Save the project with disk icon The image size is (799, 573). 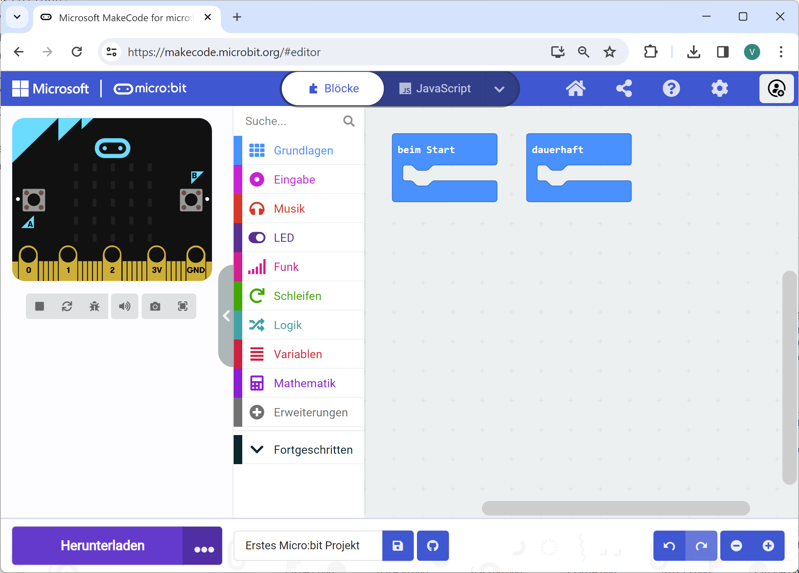pos(398,546)
